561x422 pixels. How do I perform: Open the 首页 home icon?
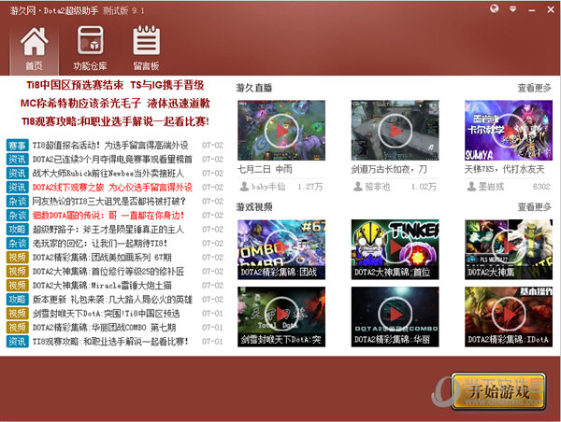[34, 49]
